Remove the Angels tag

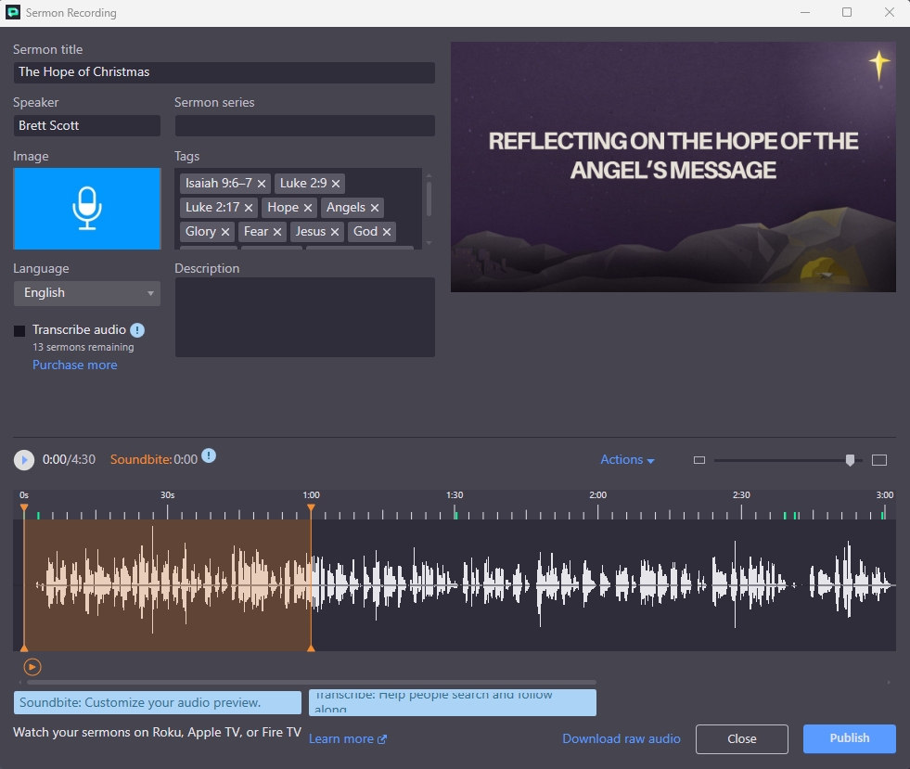[375, 208]
